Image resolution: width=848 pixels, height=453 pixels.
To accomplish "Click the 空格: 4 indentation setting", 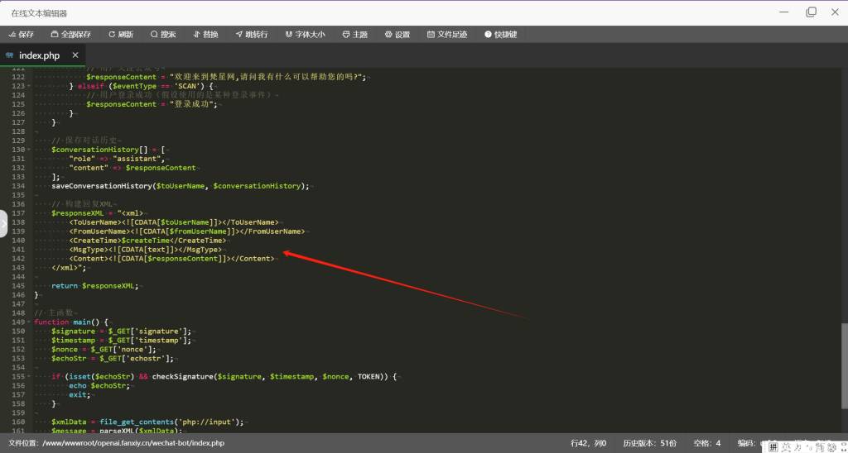I will [x=706, y=443].
